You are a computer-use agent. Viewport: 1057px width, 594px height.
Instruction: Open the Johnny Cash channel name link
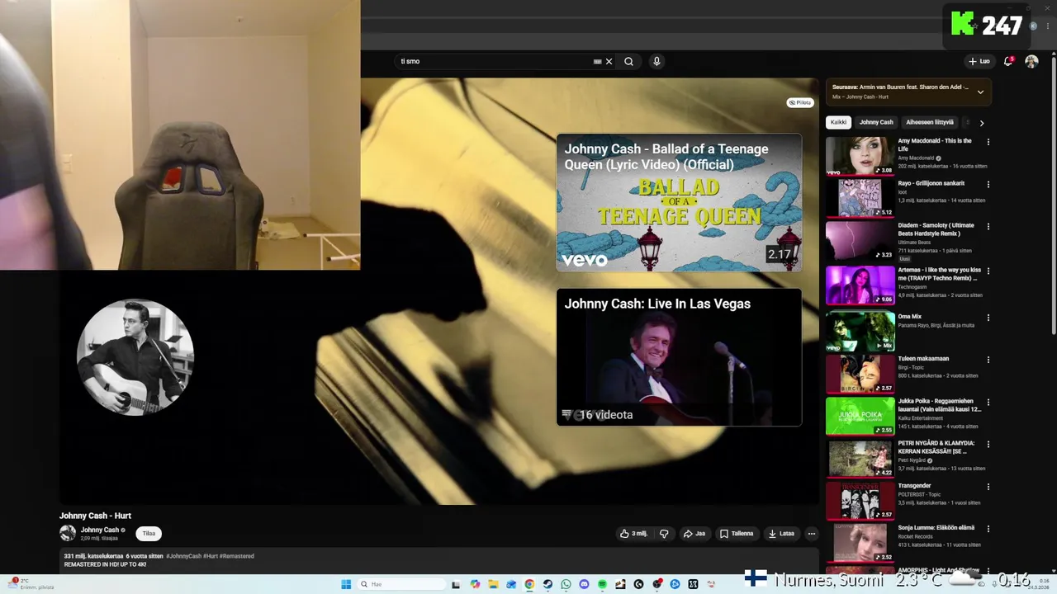coord(100,530)
